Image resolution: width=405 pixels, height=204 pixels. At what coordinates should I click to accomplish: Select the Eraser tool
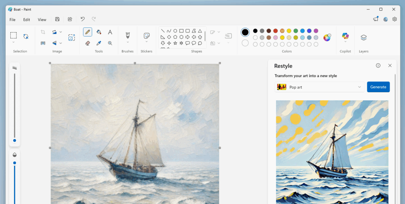pos(87,43)
